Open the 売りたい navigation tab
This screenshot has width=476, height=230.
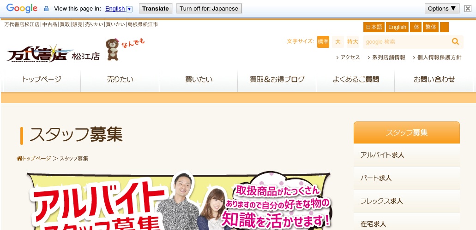point(120,80)
